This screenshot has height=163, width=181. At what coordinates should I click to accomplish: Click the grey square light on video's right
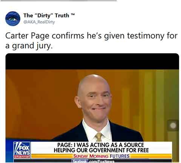tap(173, 126)
